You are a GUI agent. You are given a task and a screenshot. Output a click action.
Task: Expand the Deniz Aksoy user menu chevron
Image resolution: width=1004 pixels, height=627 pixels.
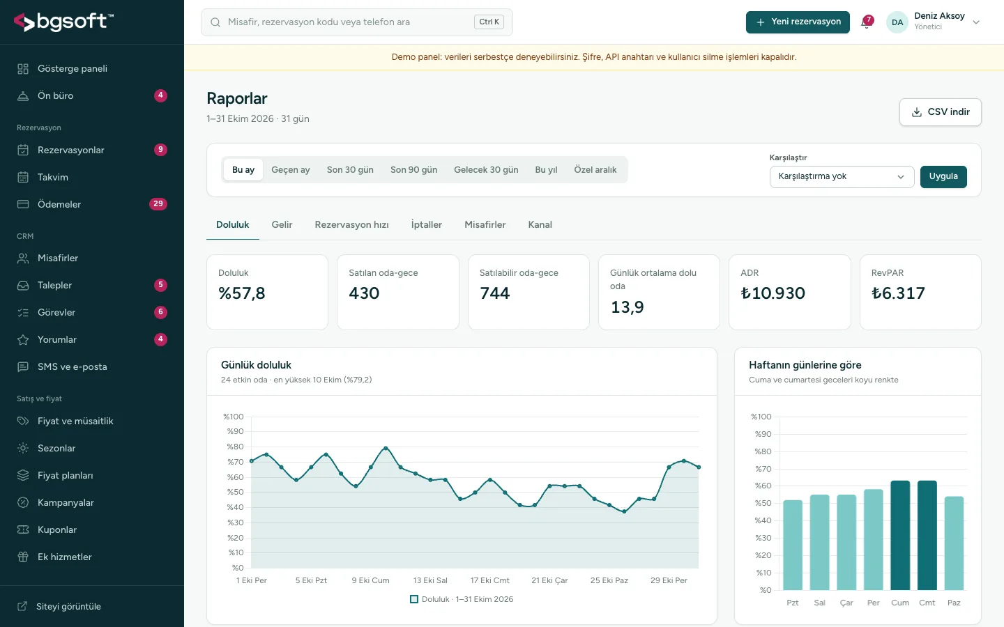976,22
